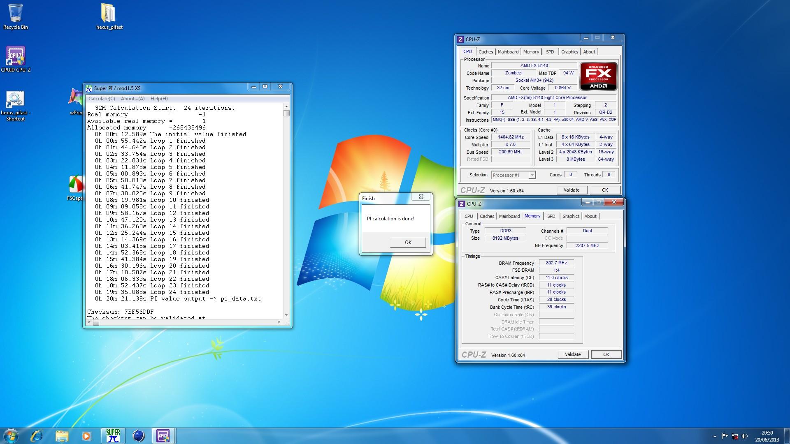The height and width of the screenshot is (444, 790).
Task: Click OK in the upper CPU-Z window
Action: point(605,190)
